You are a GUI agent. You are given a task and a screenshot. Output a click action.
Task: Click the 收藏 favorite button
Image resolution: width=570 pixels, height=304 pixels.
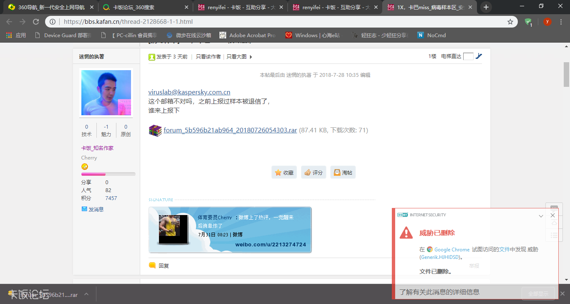(284, 172)
